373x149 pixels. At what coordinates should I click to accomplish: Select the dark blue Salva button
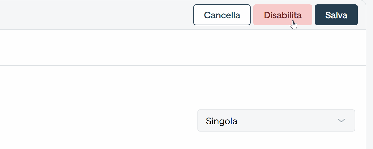tap(336, 15)
